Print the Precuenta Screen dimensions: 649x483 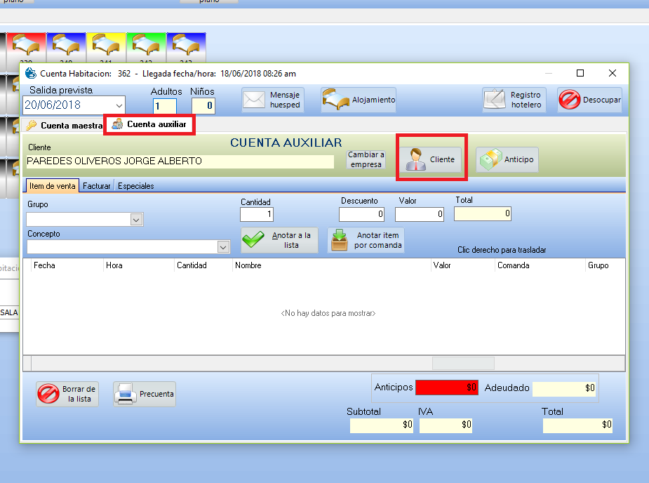[145, 394]
